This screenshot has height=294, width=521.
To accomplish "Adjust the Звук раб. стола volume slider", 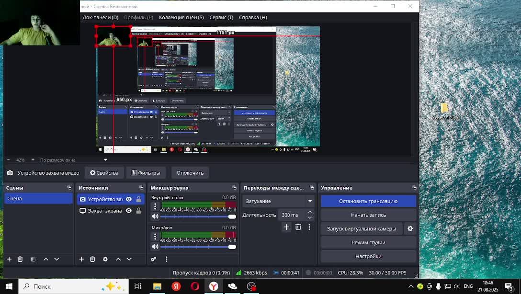I will 232,216.
